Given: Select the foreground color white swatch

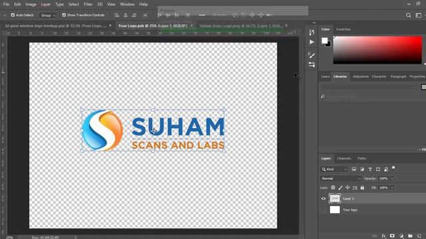Looking at the screenshot, I should [324, 40].
